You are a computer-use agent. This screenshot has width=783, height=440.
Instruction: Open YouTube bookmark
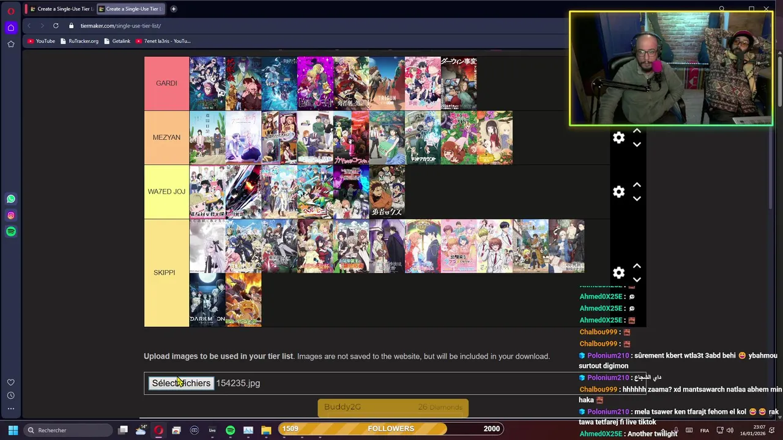pyautogui.click(x=42, y=41)
